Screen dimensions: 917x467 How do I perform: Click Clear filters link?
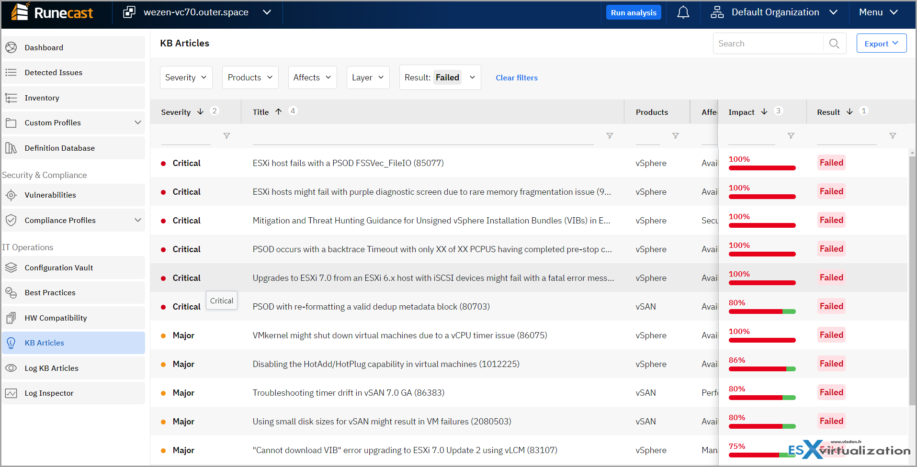[516, 78]
